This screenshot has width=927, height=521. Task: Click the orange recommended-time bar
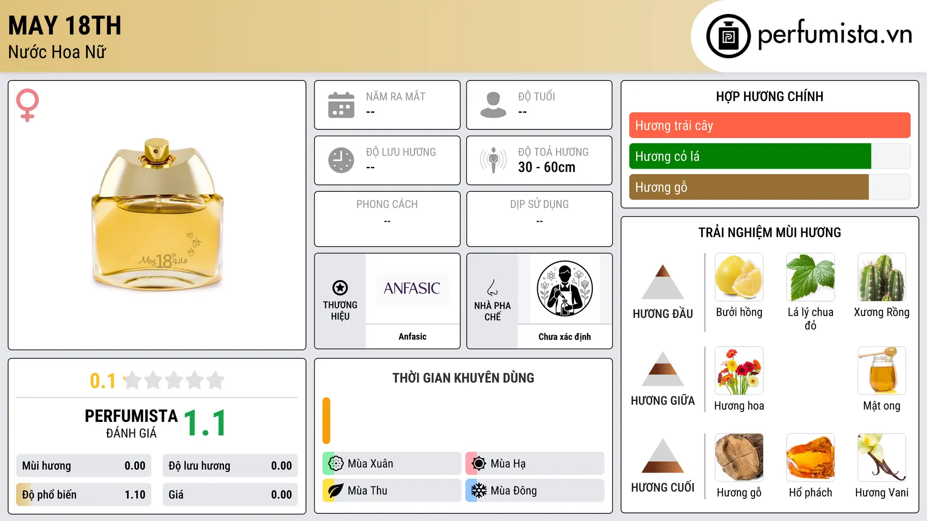coord(326,421)
